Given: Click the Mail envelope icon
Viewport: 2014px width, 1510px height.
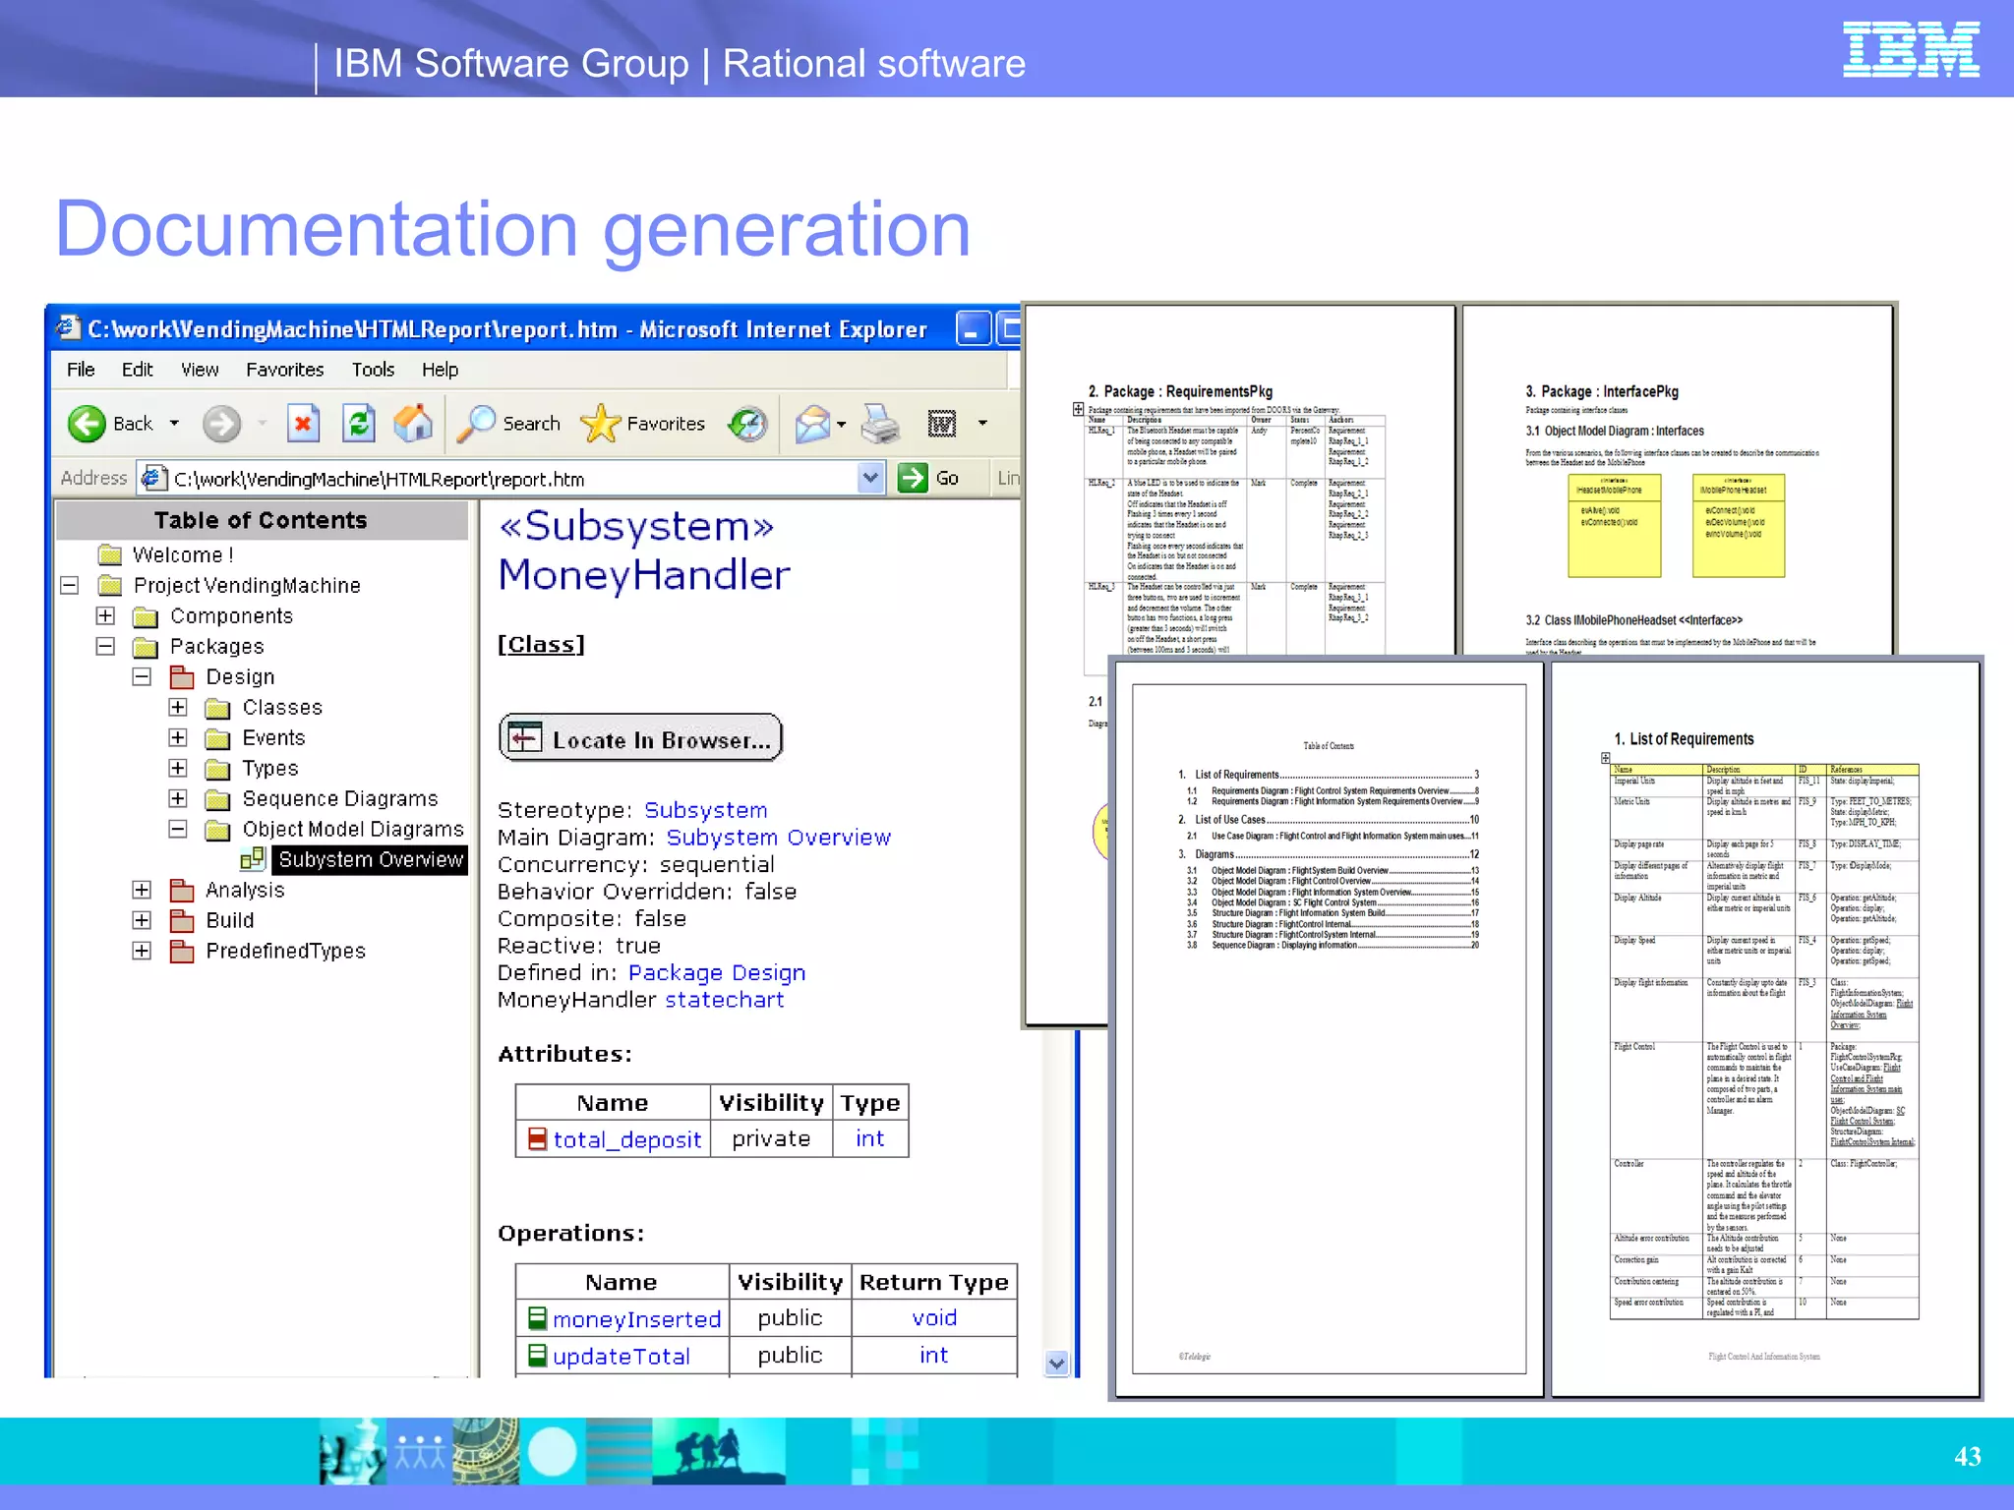Looking at the screenshot, I should click(813, 424).
